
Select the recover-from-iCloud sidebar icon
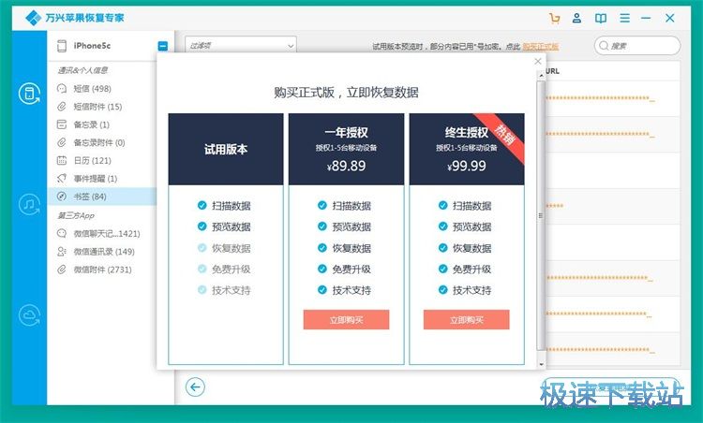pyautogui.click(x=30, y=315)
